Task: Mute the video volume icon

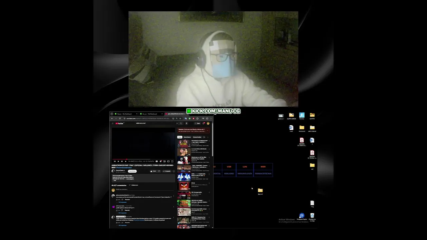Action: tap(126, 161)
